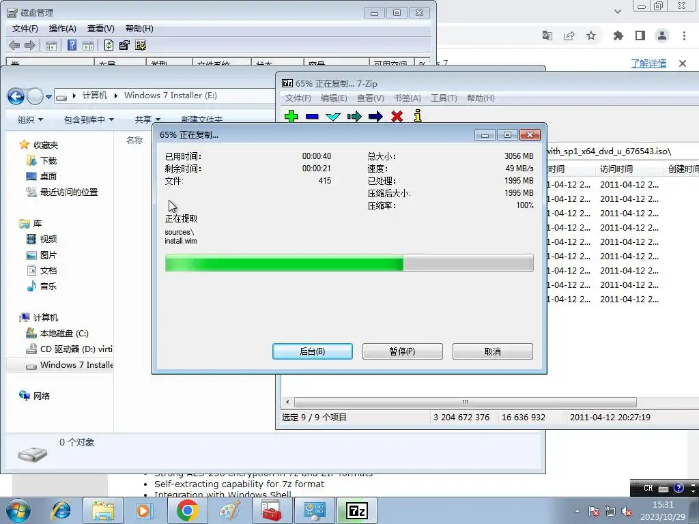This screenshot has height=524, width=699.
Task: Click the 7-Zip Info yellow icon
Action: (417, 115)
